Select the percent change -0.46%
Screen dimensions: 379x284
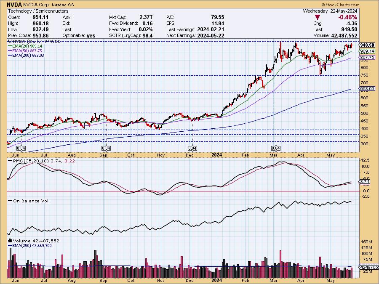(x=347, y=17)
